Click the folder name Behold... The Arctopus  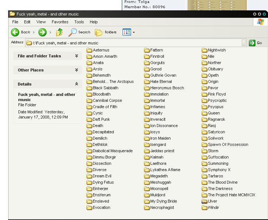pos(113,81)
